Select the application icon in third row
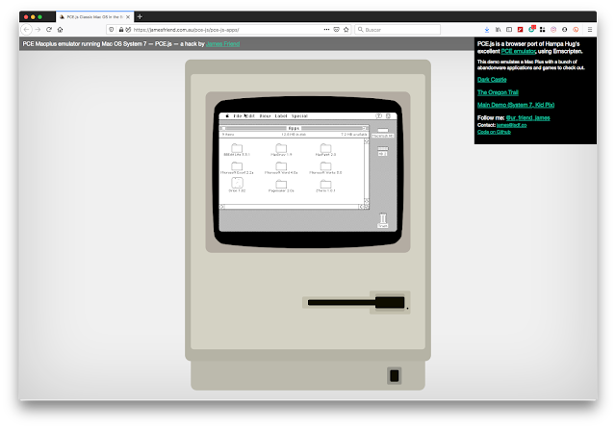This screenshot has width=616, height=428. [x=237, y=185]
